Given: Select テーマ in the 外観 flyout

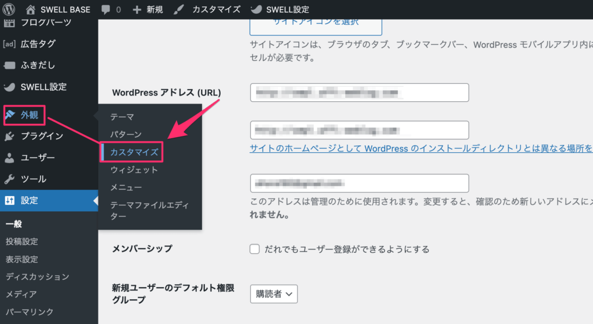Looking at the screenshot, I should click(122, 117).
